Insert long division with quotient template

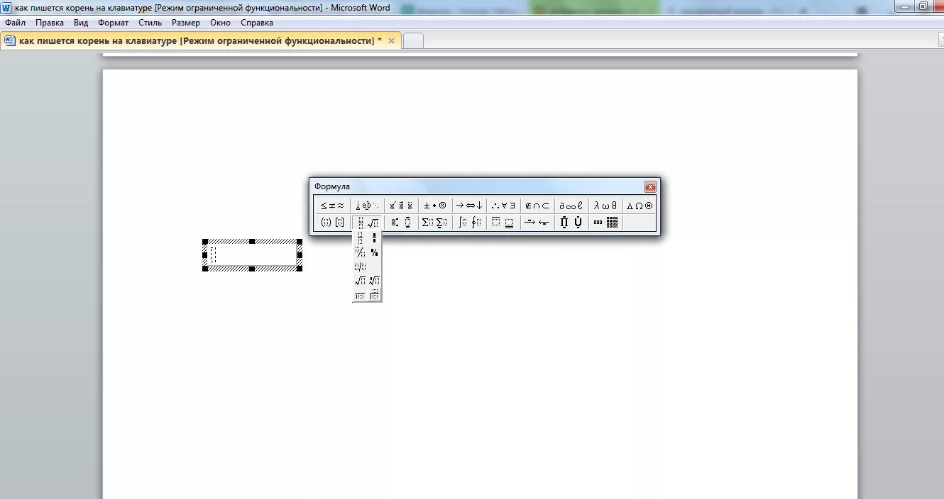click(x=374, y=295)
